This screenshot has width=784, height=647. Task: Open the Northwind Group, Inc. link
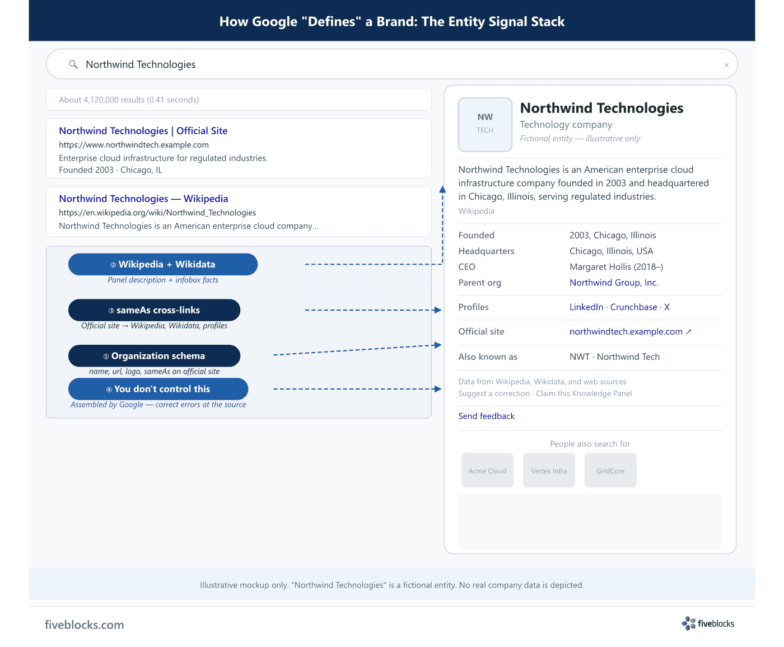coord(614,283)
